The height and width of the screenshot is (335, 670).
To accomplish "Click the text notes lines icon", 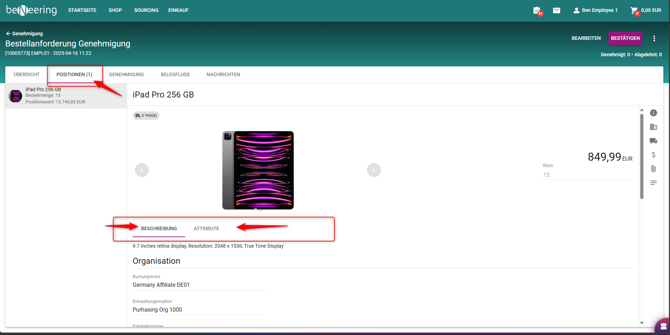I will (x=654, y=183).
